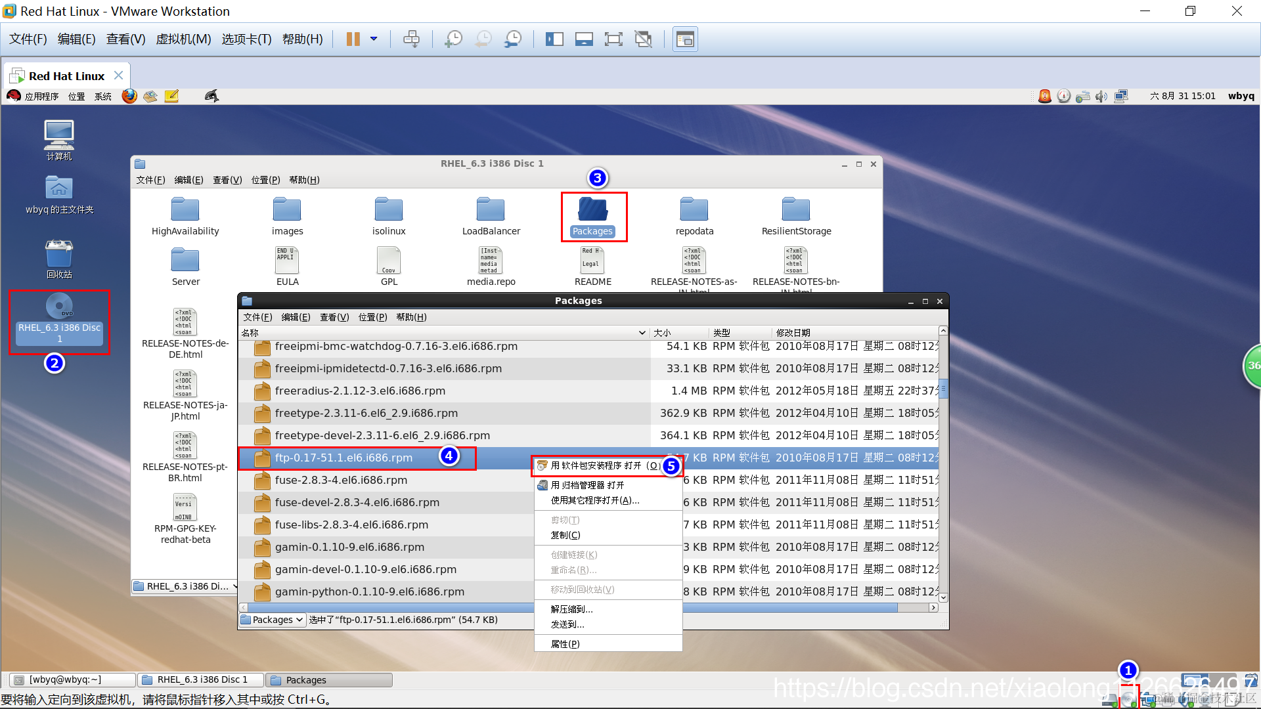Image resolution: width=1261 pixels, height=709 pixels.
Task: Click the VMware pause virtual machine icon
Action: (353, 39)
